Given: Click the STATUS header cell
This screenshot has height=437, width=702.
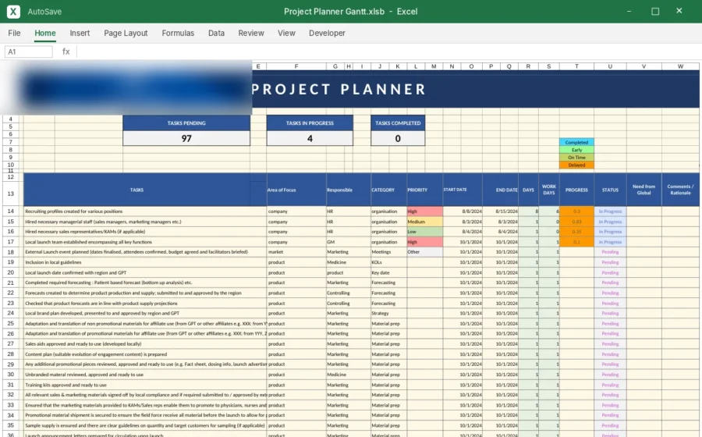Looking at the screenshot, I should click(x=610, y=190).
